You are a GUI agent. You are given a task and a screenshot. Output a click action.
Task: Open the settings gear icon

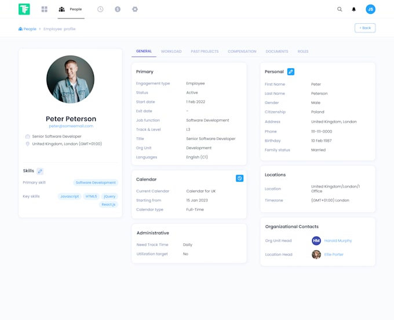tap(135, 9)
